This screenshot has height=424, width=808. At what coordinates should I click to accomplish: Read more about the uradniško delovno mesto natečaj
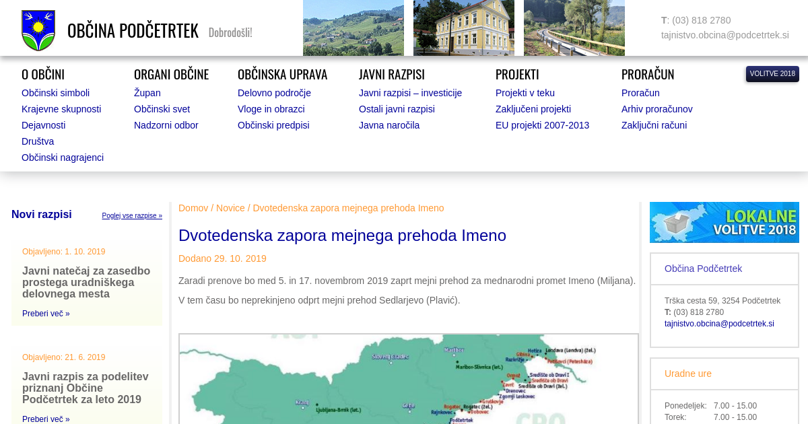(46, 314)
